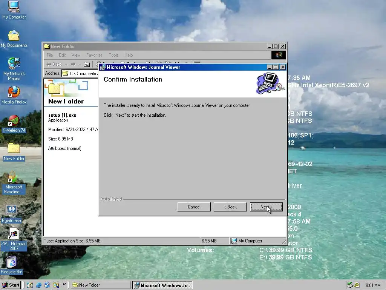
Task: Click the Windows logo throbber in Explorer
Action: [x=279, y=55]
